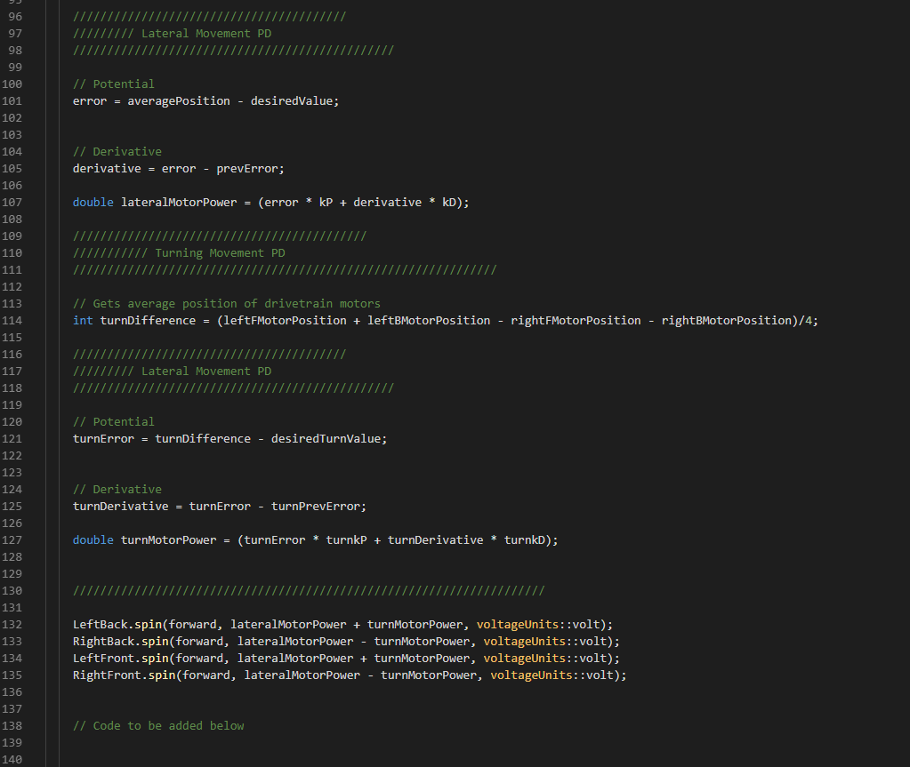
Task: Click line number 114 in gutter
Action: pos(12,321)
